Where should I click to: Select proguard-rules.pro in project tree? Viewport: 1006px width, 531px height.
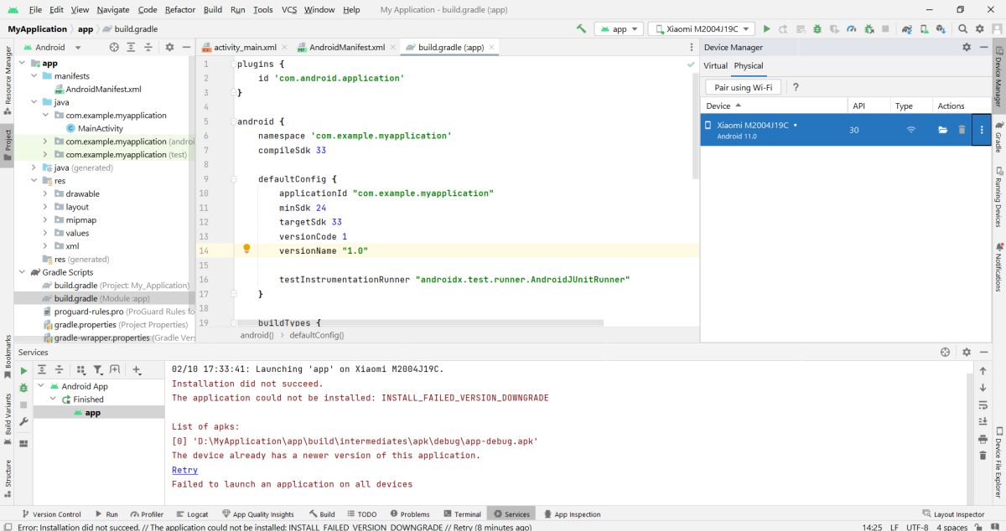coord(89,312)
